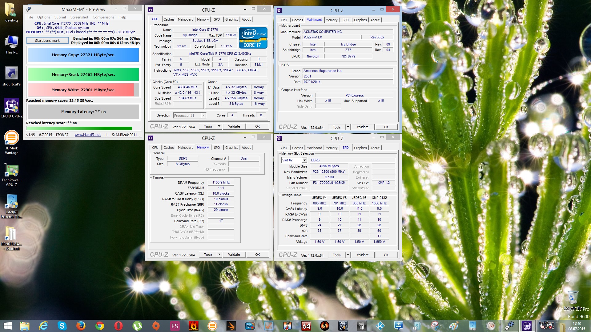
Task: Open Skype from the taskbar
Action: coord(62,326)
